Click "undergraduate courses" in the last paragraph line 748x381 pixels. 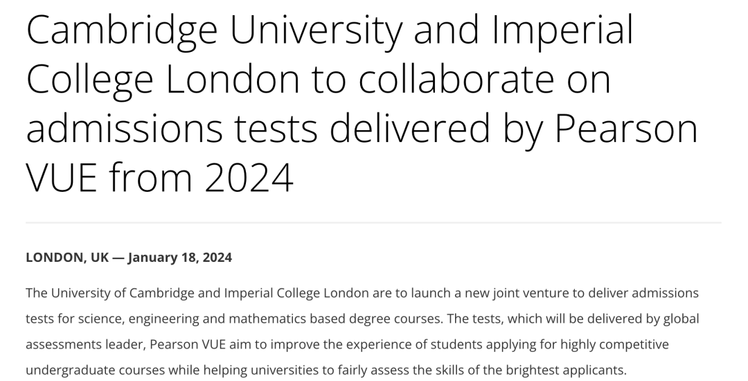pos(96,371)
